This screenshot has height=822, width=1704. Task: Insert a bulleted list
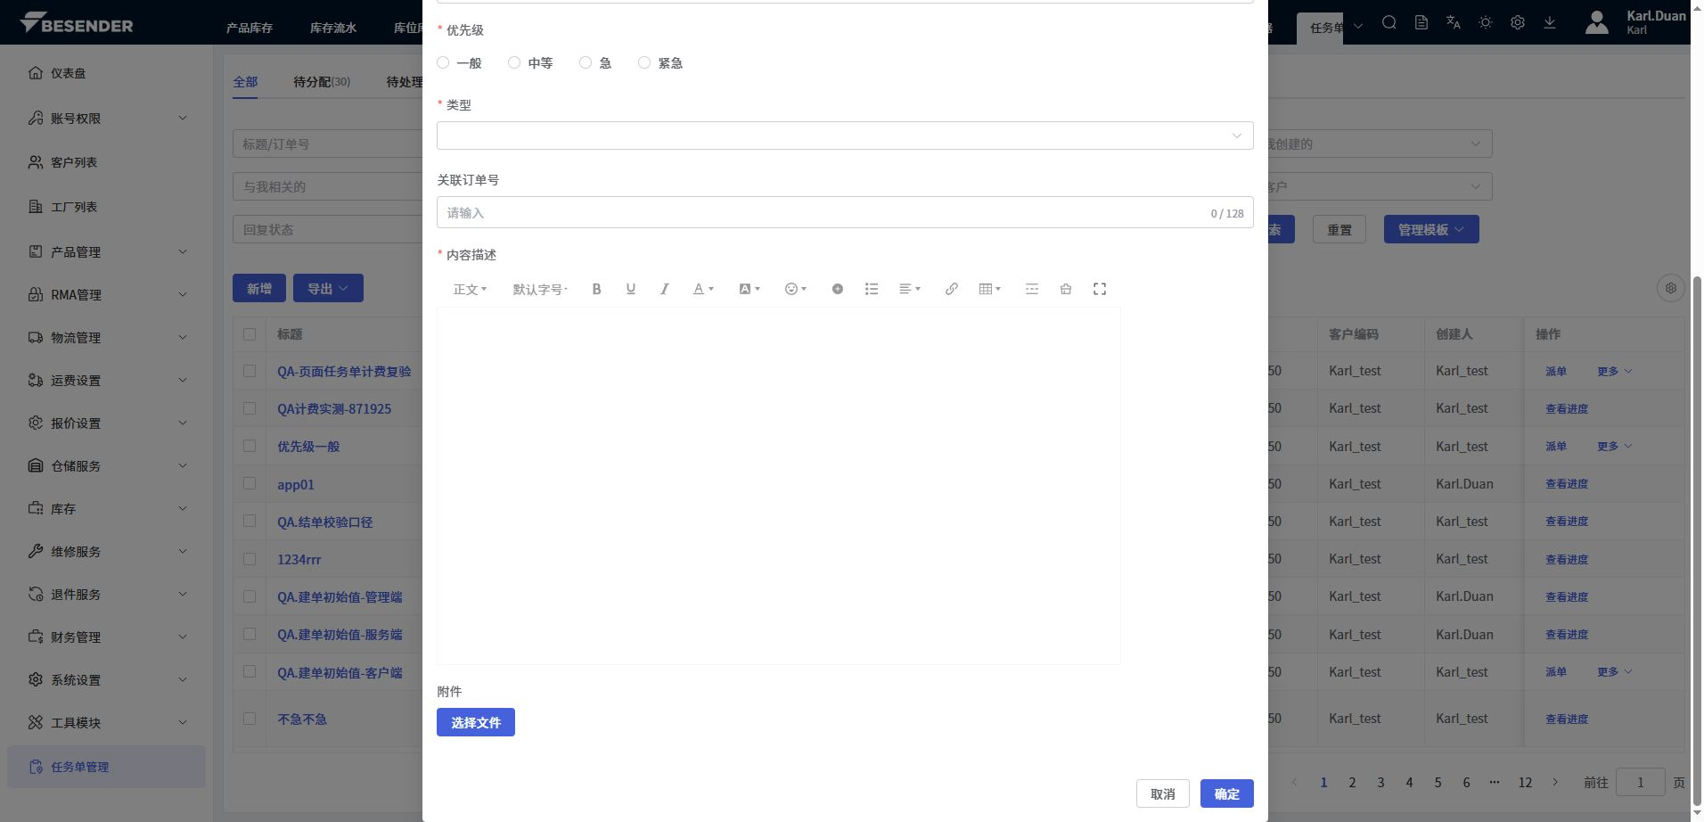click(x=871, y=289)
